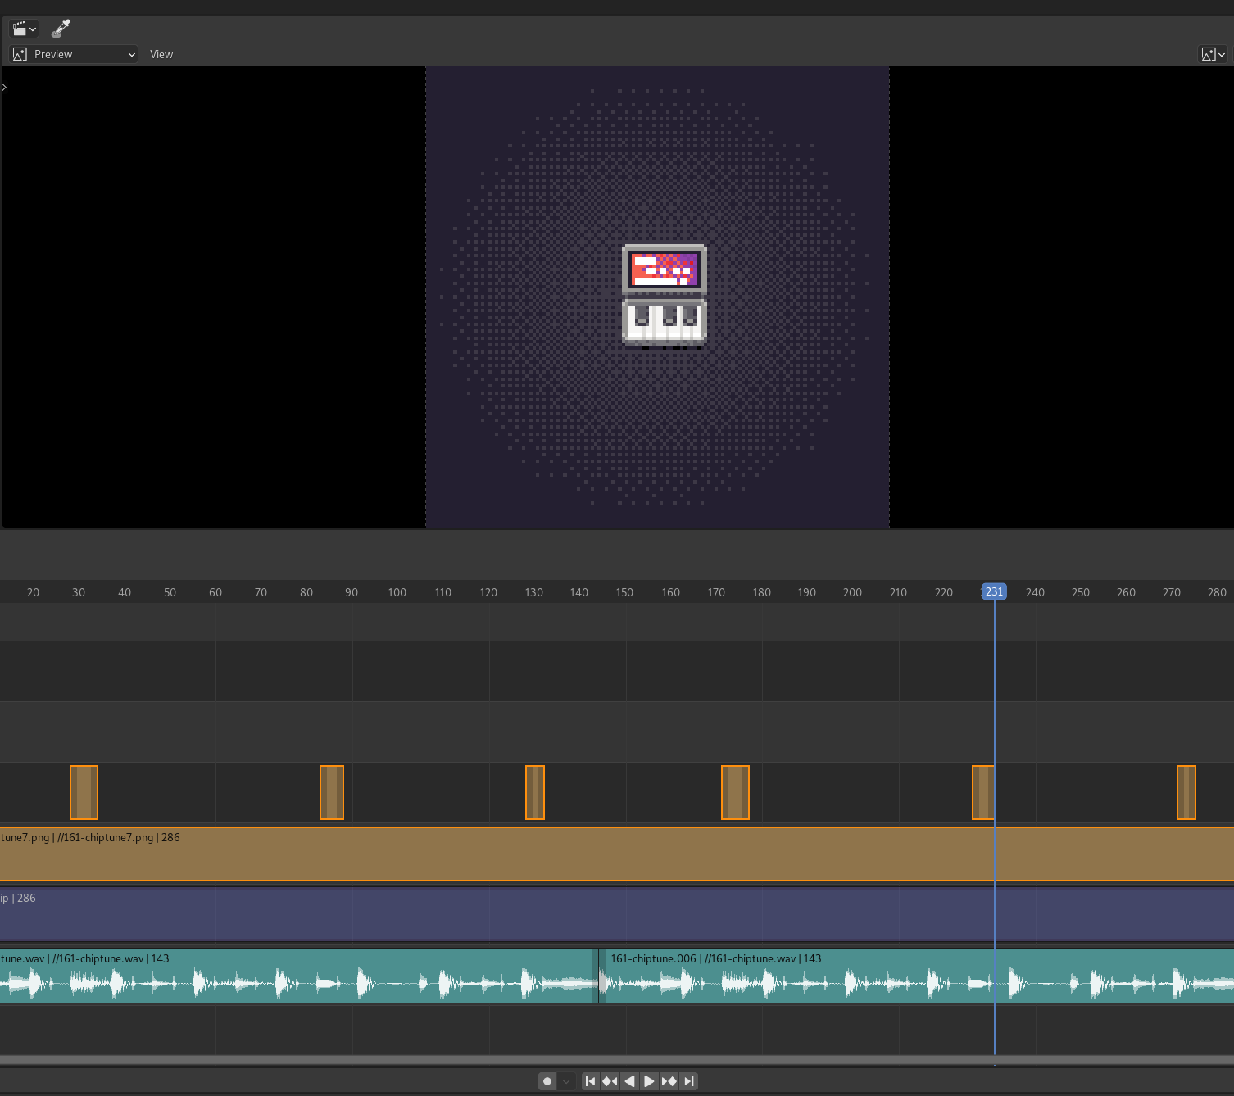
Task: Click the jump-to-end playback icon
Action: (689, 1080)
